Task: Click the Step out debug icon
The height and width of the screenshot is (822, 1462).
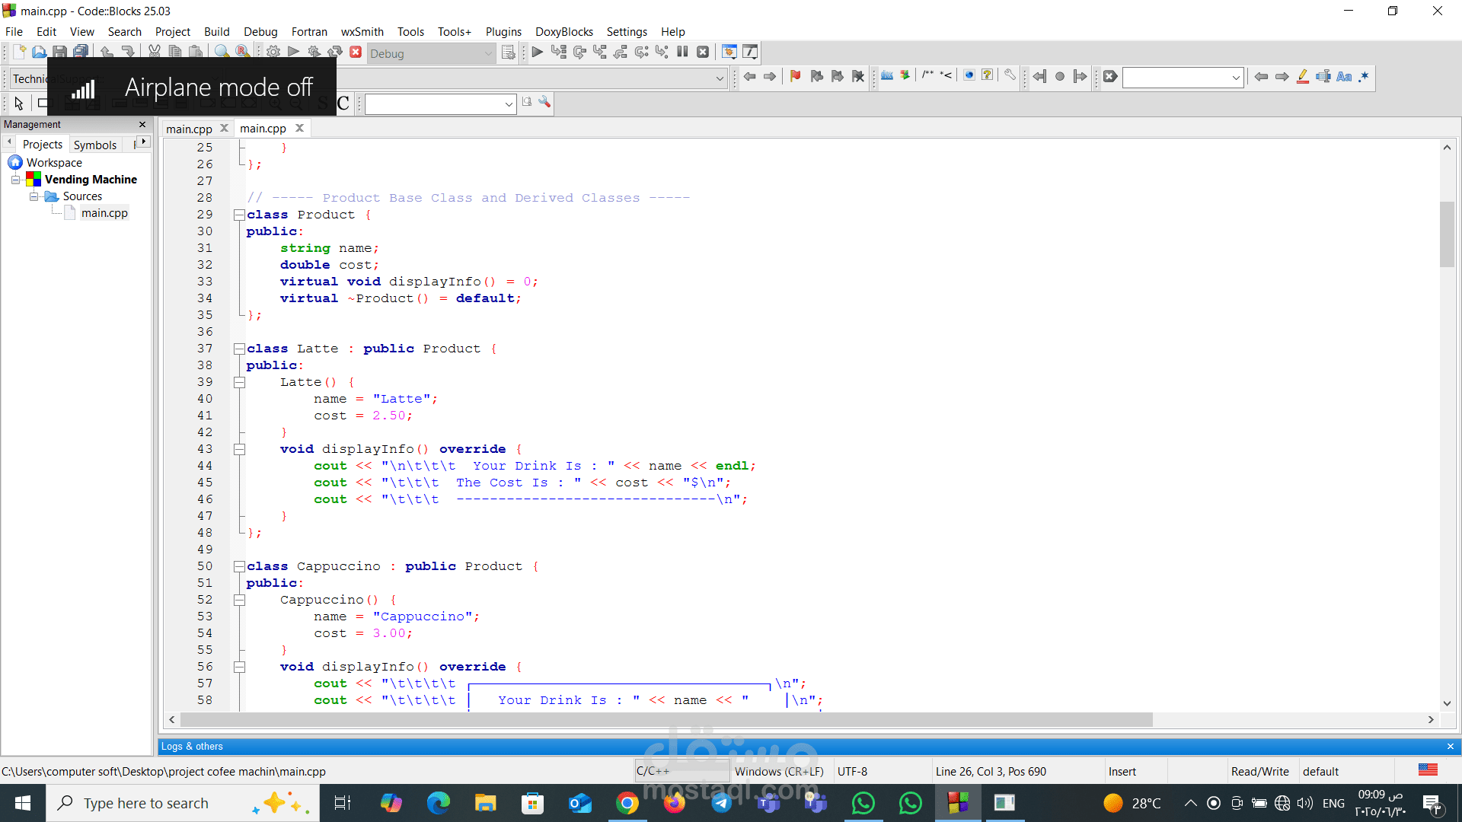Action: pyautogui.click(x=621, y=53)
